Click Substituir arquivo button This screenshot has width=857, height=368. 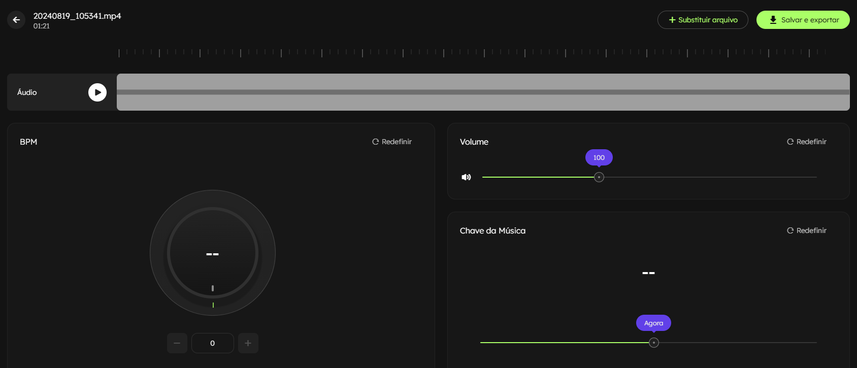coord(703,20)
